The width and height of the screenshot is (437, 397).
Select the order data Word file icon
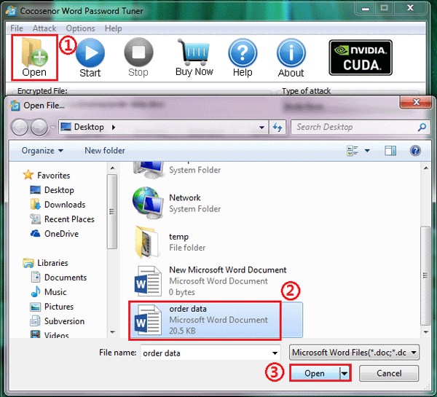[148, 320]
